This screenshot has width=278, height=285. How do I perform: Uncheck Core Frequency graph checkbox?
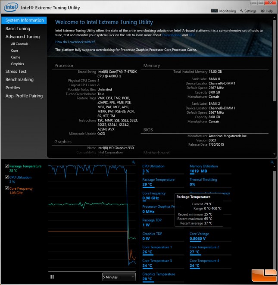click(7, 188)
